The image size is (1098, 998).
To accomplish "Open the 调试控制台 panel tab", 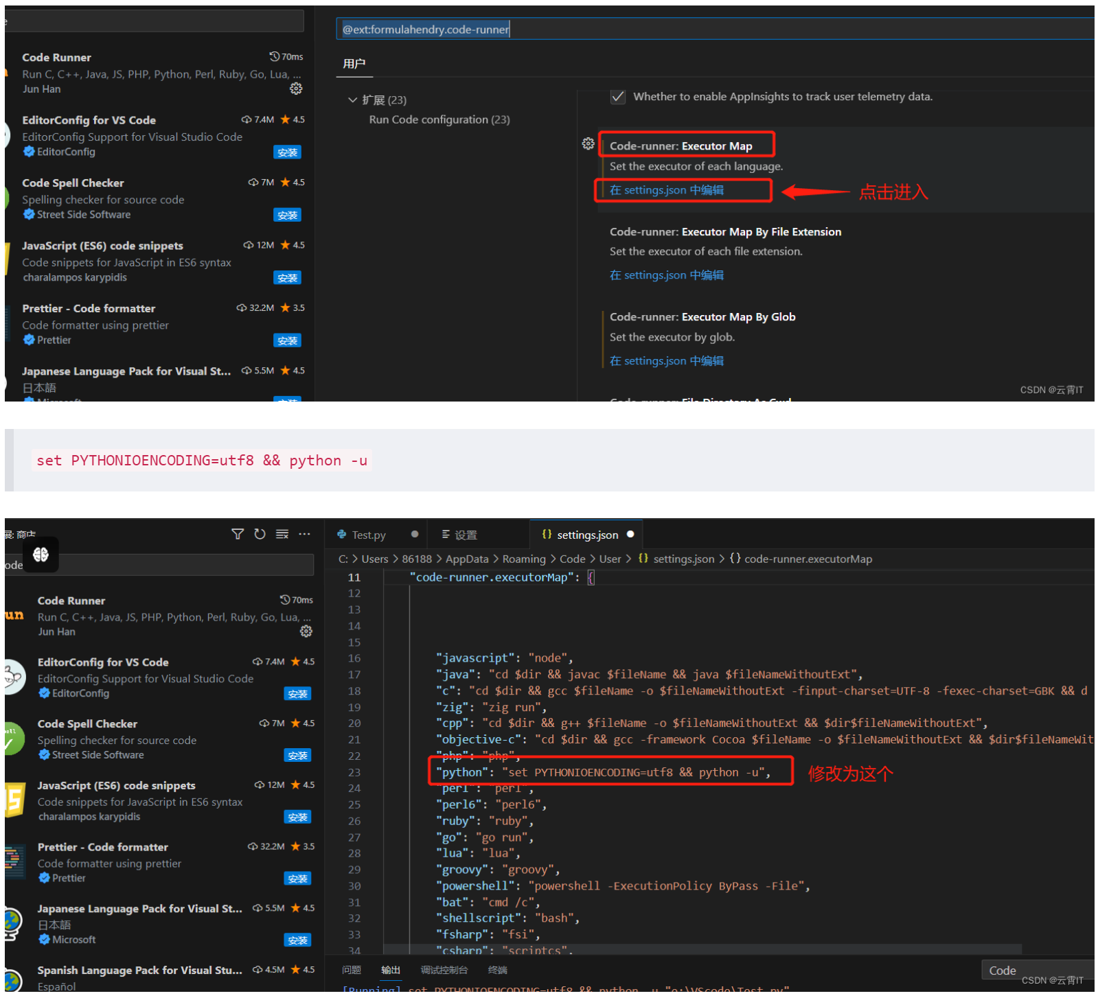I will (444, 970).
